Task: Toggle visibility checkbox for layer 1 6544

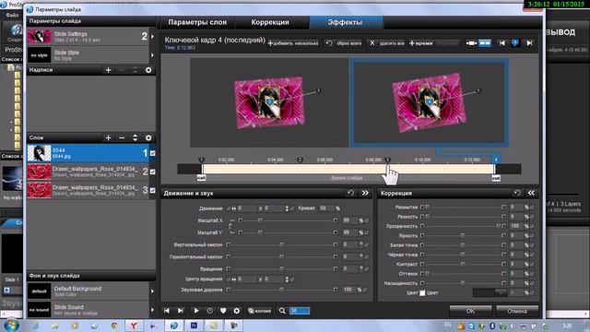Action: (152, 153)
